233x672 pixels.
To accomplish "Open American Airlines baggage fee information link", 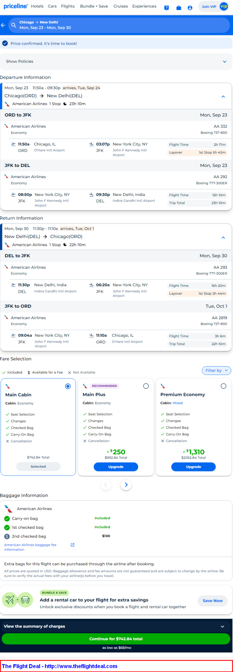I will (x=30, y=547).
